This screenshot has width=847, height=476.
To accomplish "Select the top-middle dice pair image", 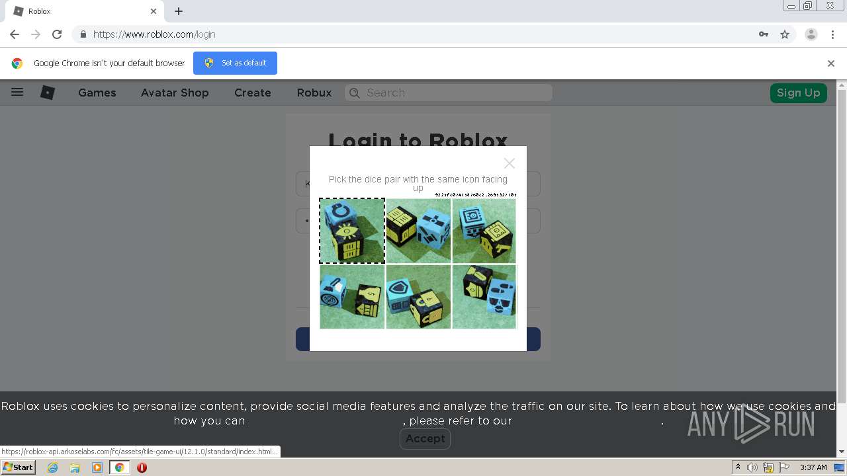I will point(418,231).
